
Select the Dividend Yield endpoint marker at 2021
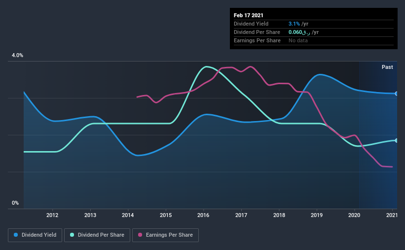pyautogui.click(x=397, y=94)
